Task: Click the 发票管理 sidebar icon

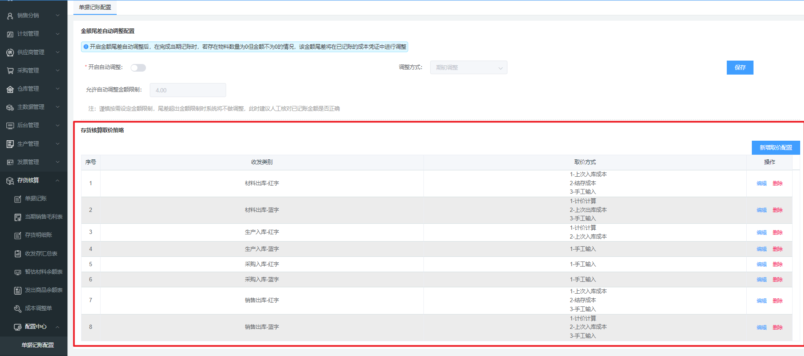Action: [10, 162]
